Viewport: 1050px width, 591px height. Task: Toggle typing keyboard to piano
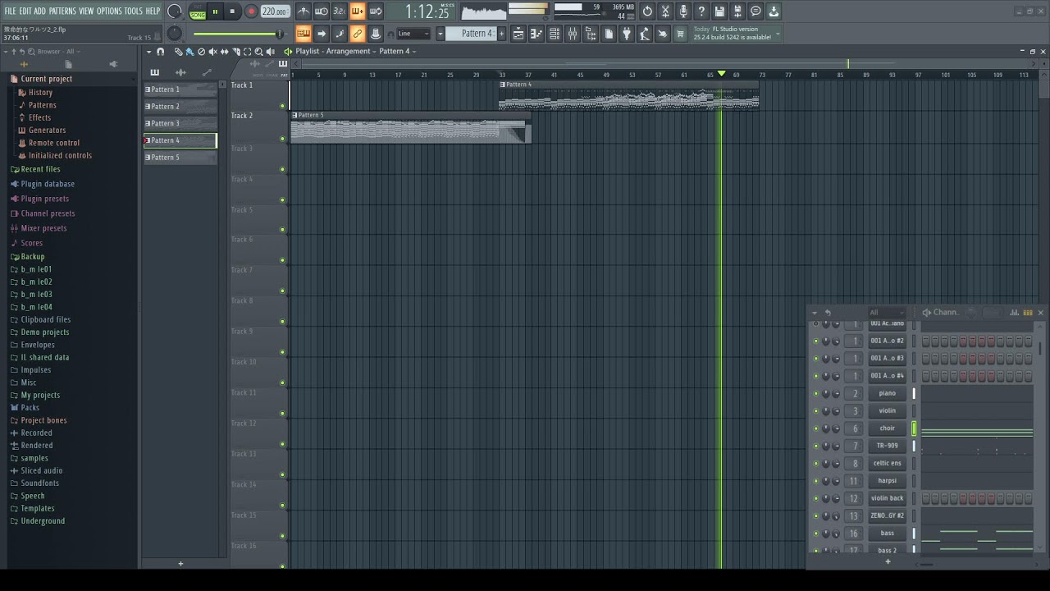pos(304,34)
